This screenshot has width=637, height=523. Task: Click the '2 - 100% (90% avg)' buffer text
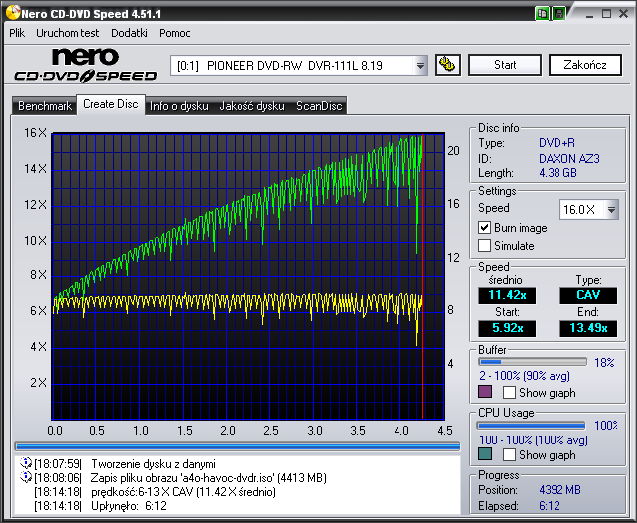[525, 376]
